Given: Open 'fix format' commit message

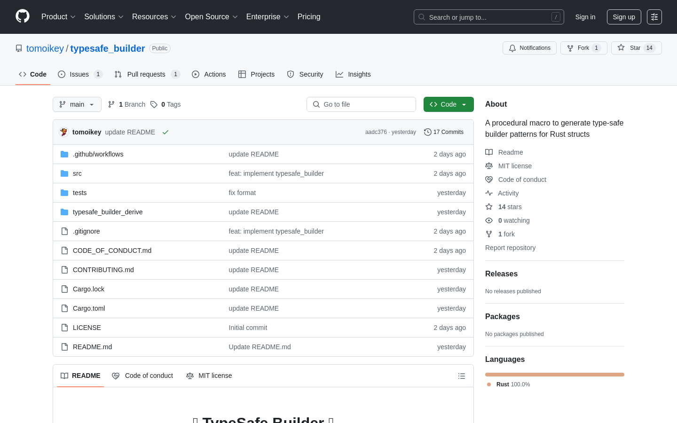Looking at the screenshot, I should pos(242,193).
